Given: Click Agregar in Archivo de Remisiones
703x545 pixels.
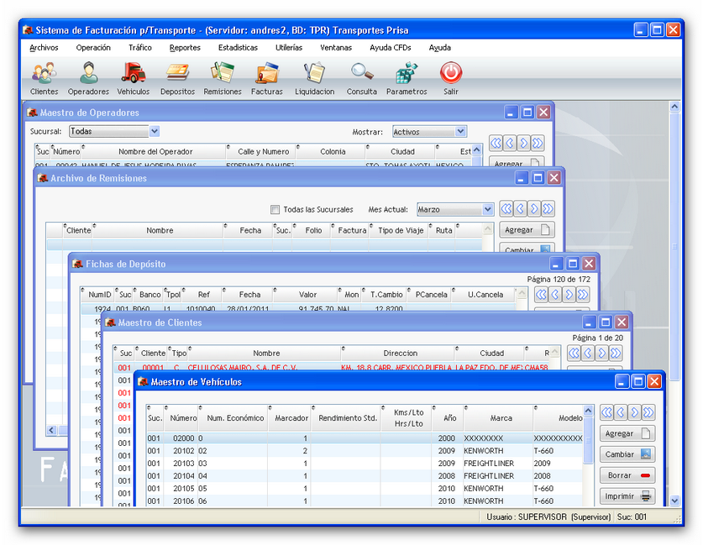Looking at the screenshot, I should click(x=527, y=230).
